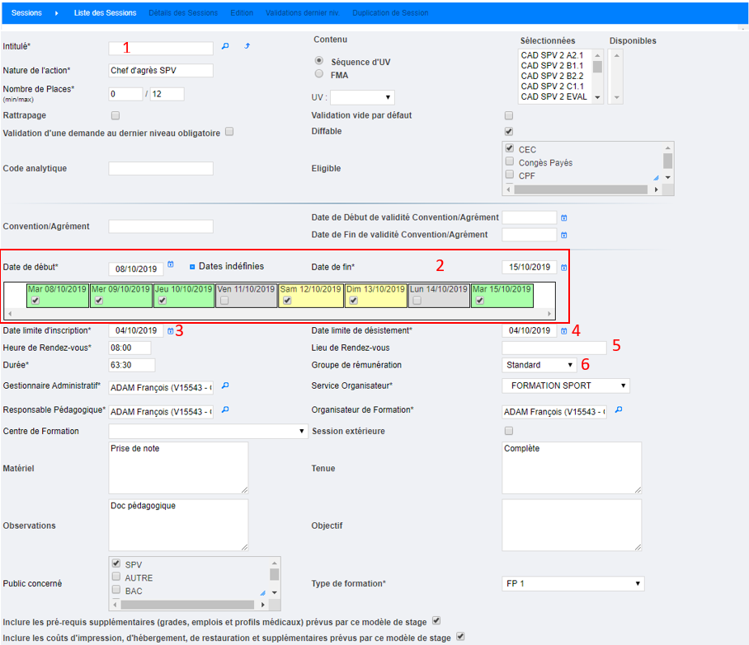Open the Groupe de rémunération dropdown

coord(539,364)
